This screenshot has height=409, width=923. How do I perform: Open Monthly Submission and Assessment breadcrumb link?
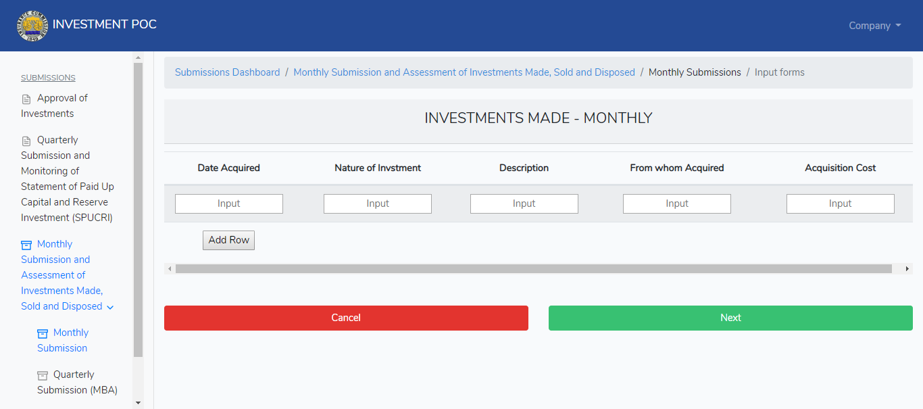(464, 72)
